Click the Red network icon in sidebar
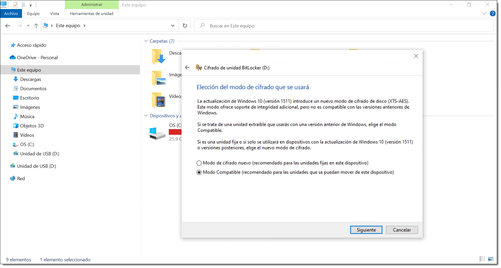This screenshot has width=501, height=268. (x=13, y=178)
